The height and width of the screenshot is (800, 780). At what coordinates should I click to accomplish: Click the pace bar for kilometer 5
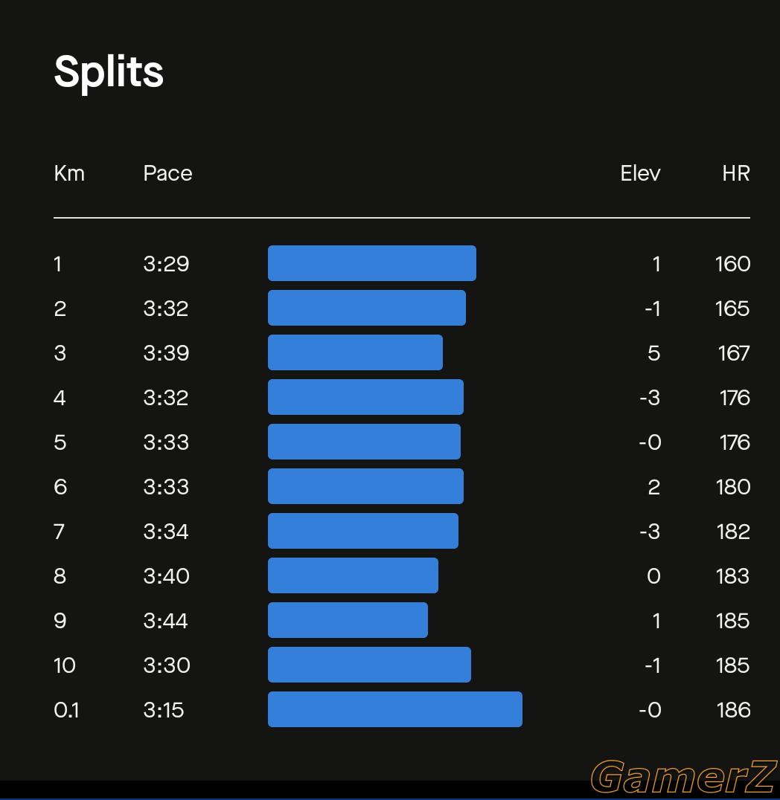click(364, 442)
